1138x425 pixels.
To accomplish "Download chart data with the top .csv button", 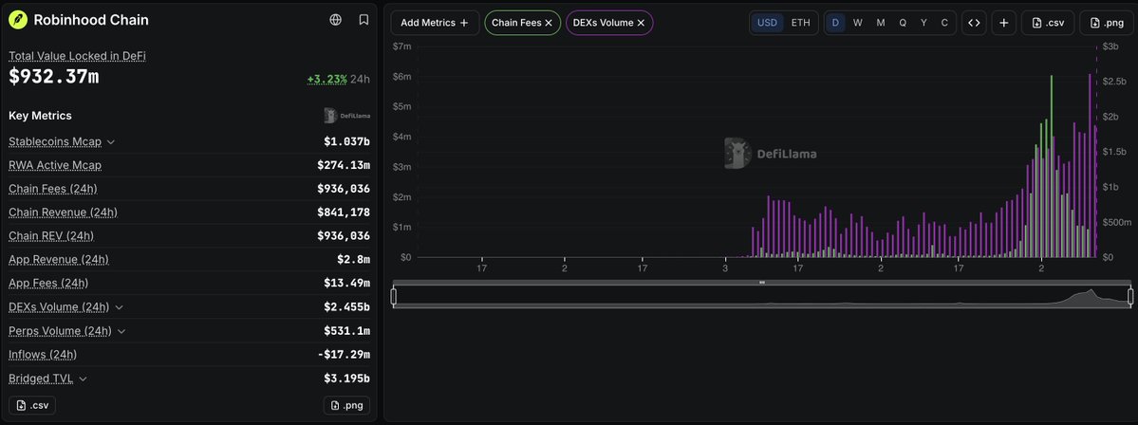I will [x=1048, y=23].
